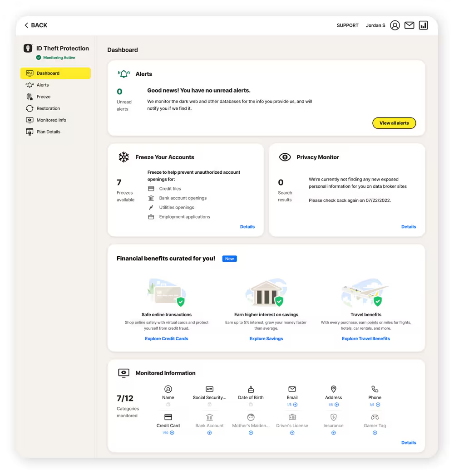Add gamer tag with plus icon

pyautogui.click(x=375, y=433)
